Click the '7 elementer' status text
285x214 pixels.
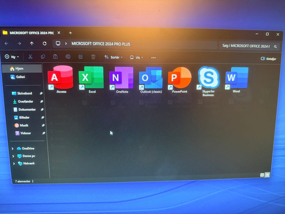[x=23, y=181]
